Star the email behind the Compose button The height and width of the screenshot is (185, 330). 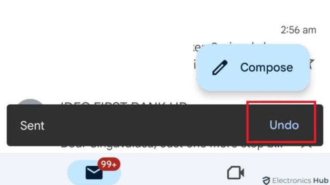pyautogui.click(x=312, y=64)
